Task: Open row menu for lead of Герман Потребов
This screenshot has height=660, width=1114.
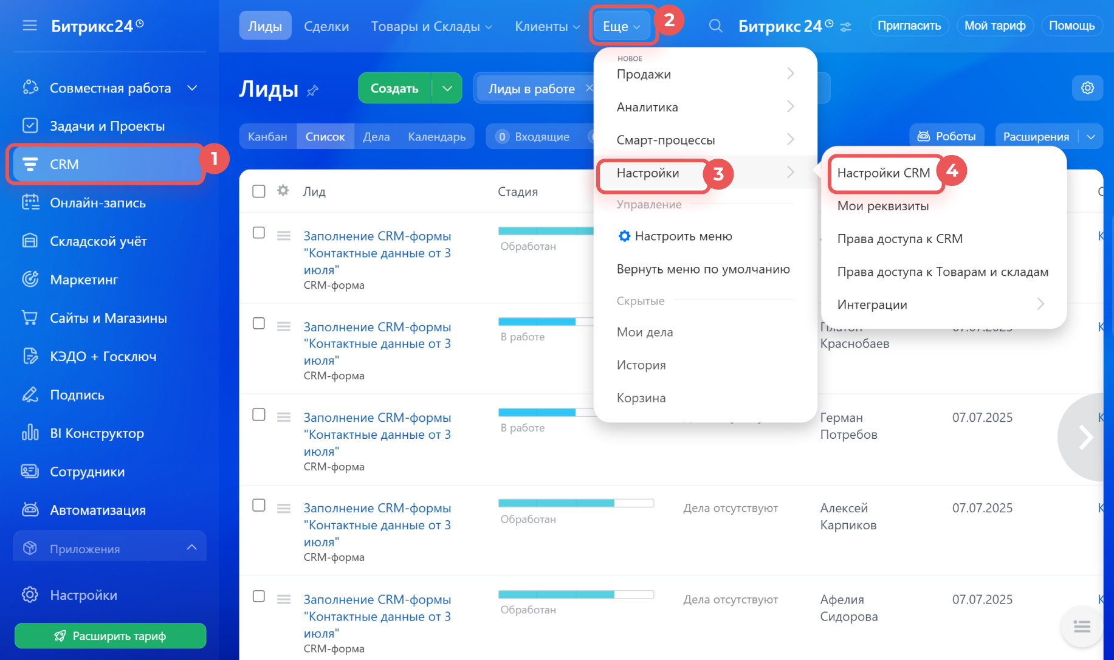Action: [x=283, y=417]
